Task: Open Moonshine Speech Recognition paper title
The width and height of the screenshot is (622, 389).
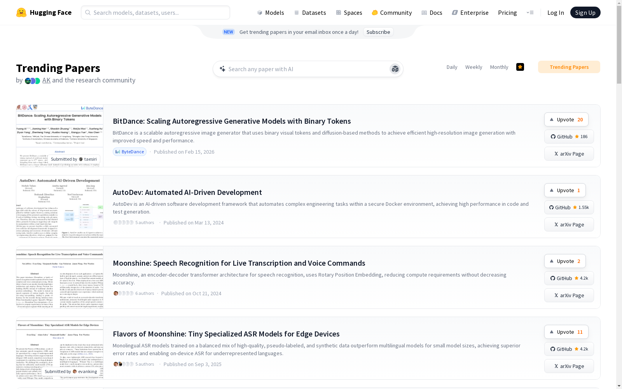Action: click(239, 263)
